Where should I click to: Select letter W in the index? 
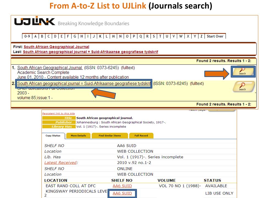pos(181,36)
